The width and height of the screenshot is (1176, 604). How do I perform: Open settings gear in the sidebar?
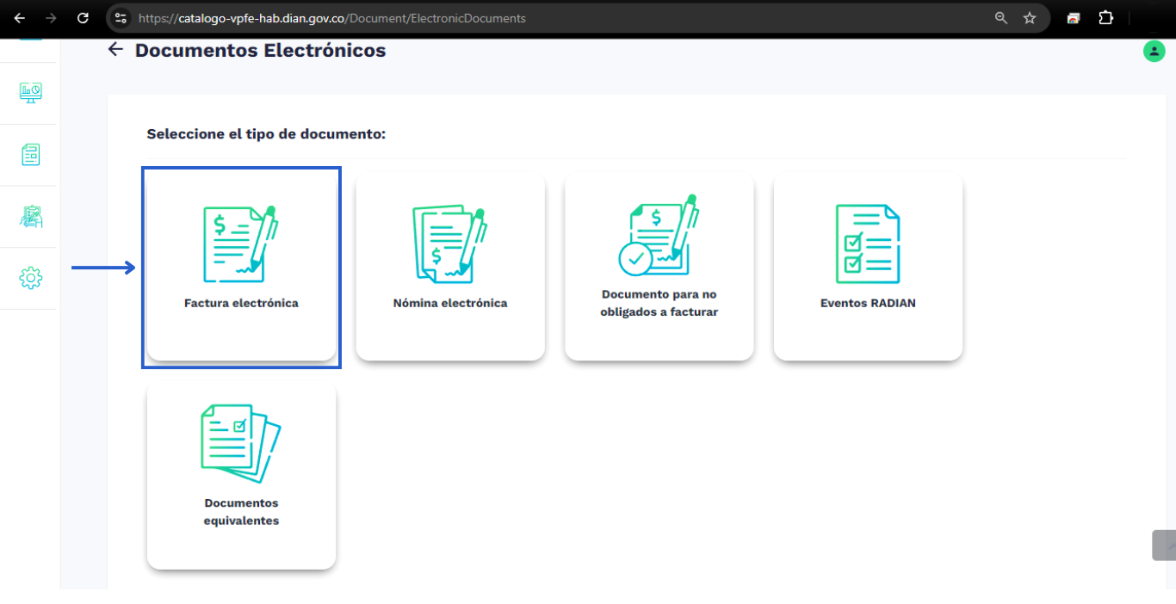30,278
